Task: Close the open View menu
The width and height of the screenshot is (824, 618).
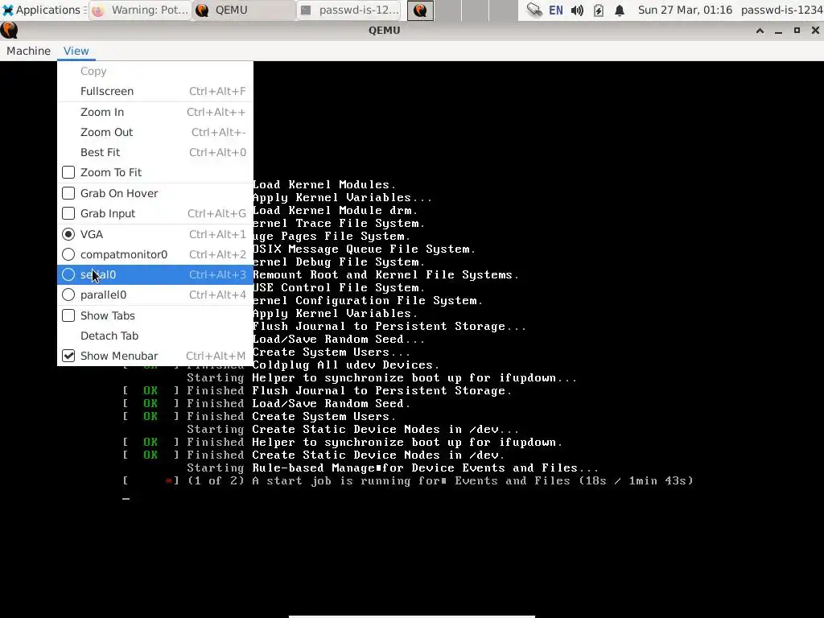Action: pyautogui.click(x=76, y=51)
